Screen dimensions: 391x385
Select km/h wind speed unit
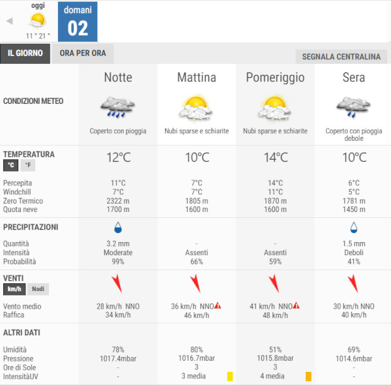(14, 289)
